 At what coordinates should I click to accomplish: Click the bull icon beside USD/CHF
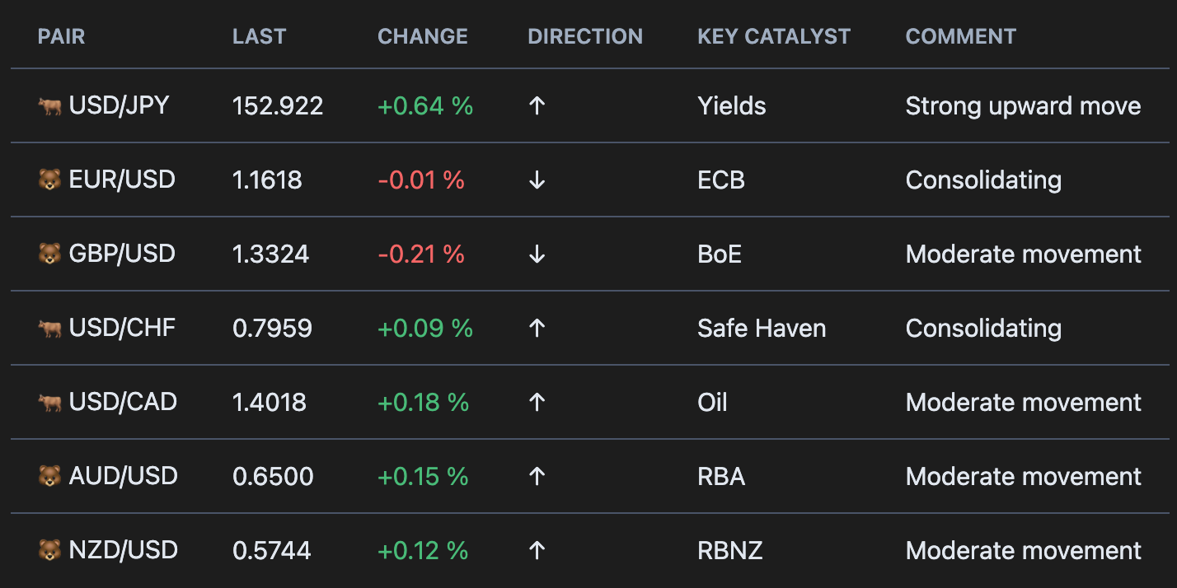click(49, 329)
